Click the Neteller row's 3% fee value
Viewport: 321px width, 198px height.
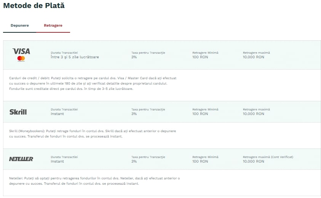click(x=134, y=161)
